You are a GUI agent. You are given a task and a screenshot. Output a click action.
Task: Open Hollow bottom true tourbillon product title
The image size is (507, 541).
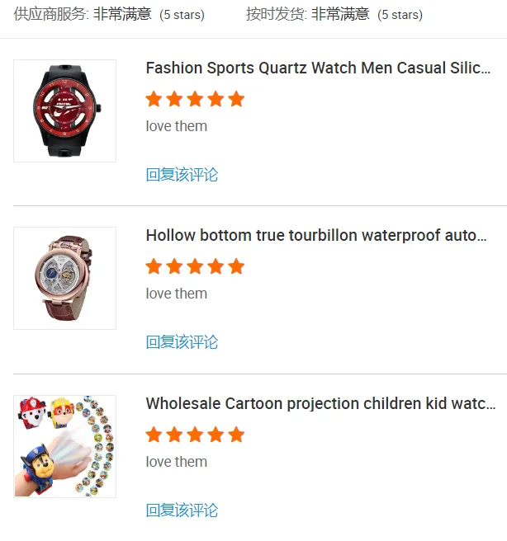pyautogui.click(x=316, y=235)
